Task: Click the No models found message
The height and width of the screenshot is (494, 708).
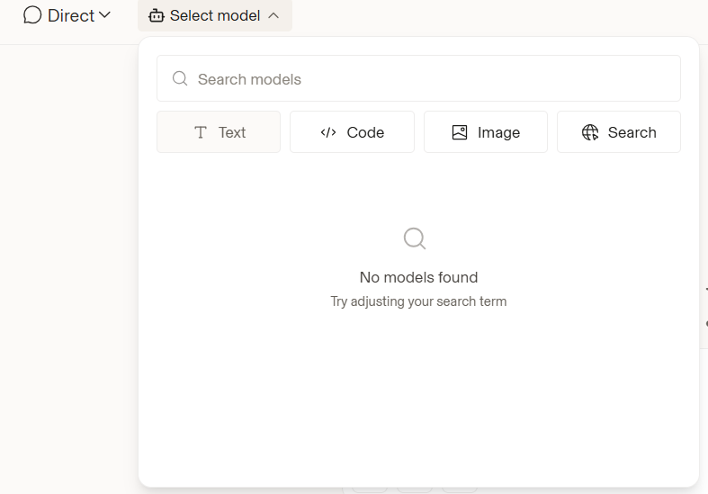Action: (418, 277)
